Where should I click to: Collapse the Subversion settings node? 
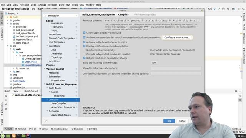pos(47,77)
